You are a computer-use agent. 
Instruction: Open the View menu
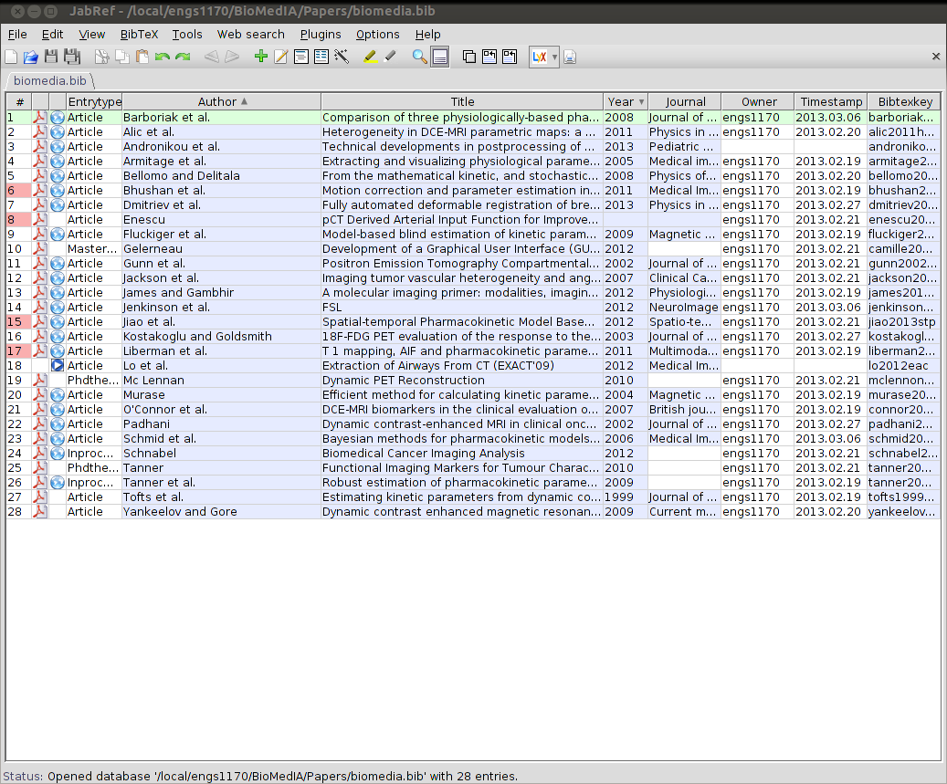pyautogui.click(x=92, y=35)
